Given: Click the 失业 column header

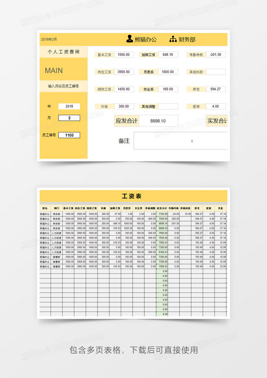Looking at the screenshot, I should 220,208.
